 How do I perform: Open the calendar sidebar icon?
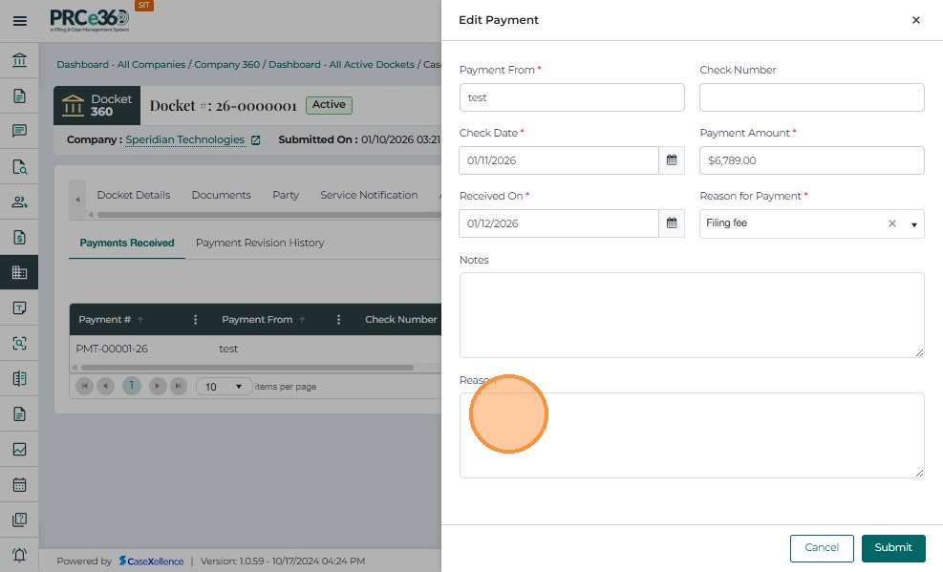pos(19,484)
